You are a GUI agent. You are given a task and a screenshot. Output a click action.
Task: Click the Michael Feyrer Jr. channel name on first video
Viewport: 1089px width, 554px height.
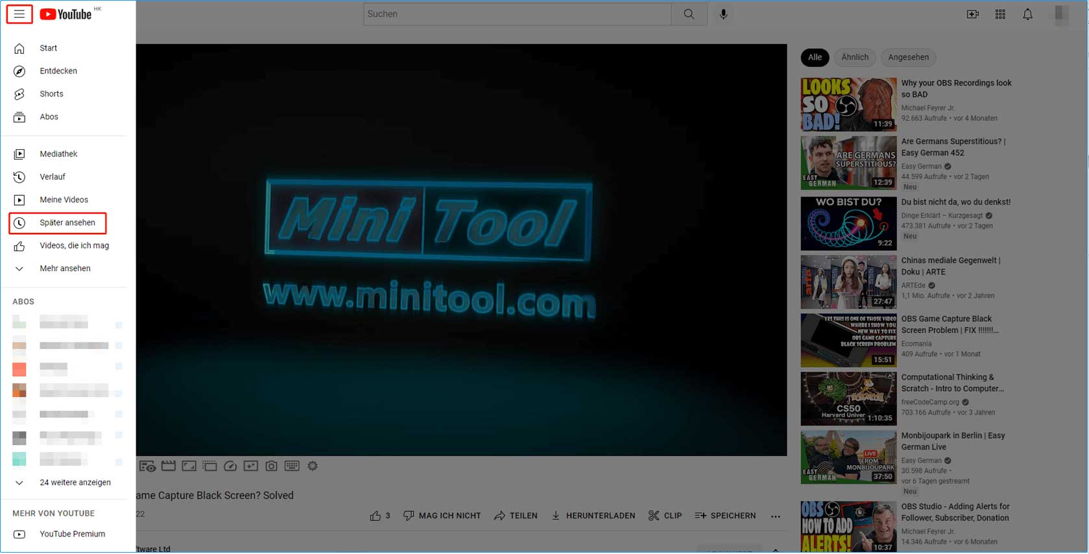click(927, 108)
